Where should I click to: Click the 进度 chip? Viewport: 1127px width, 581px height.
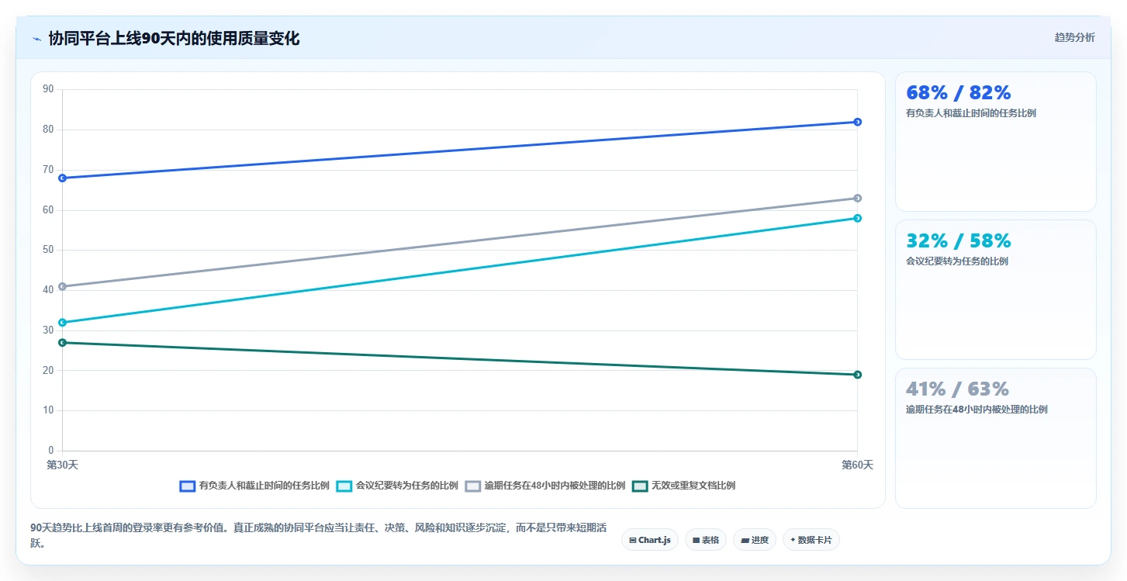pyautogui.click(x=755, y=540)
